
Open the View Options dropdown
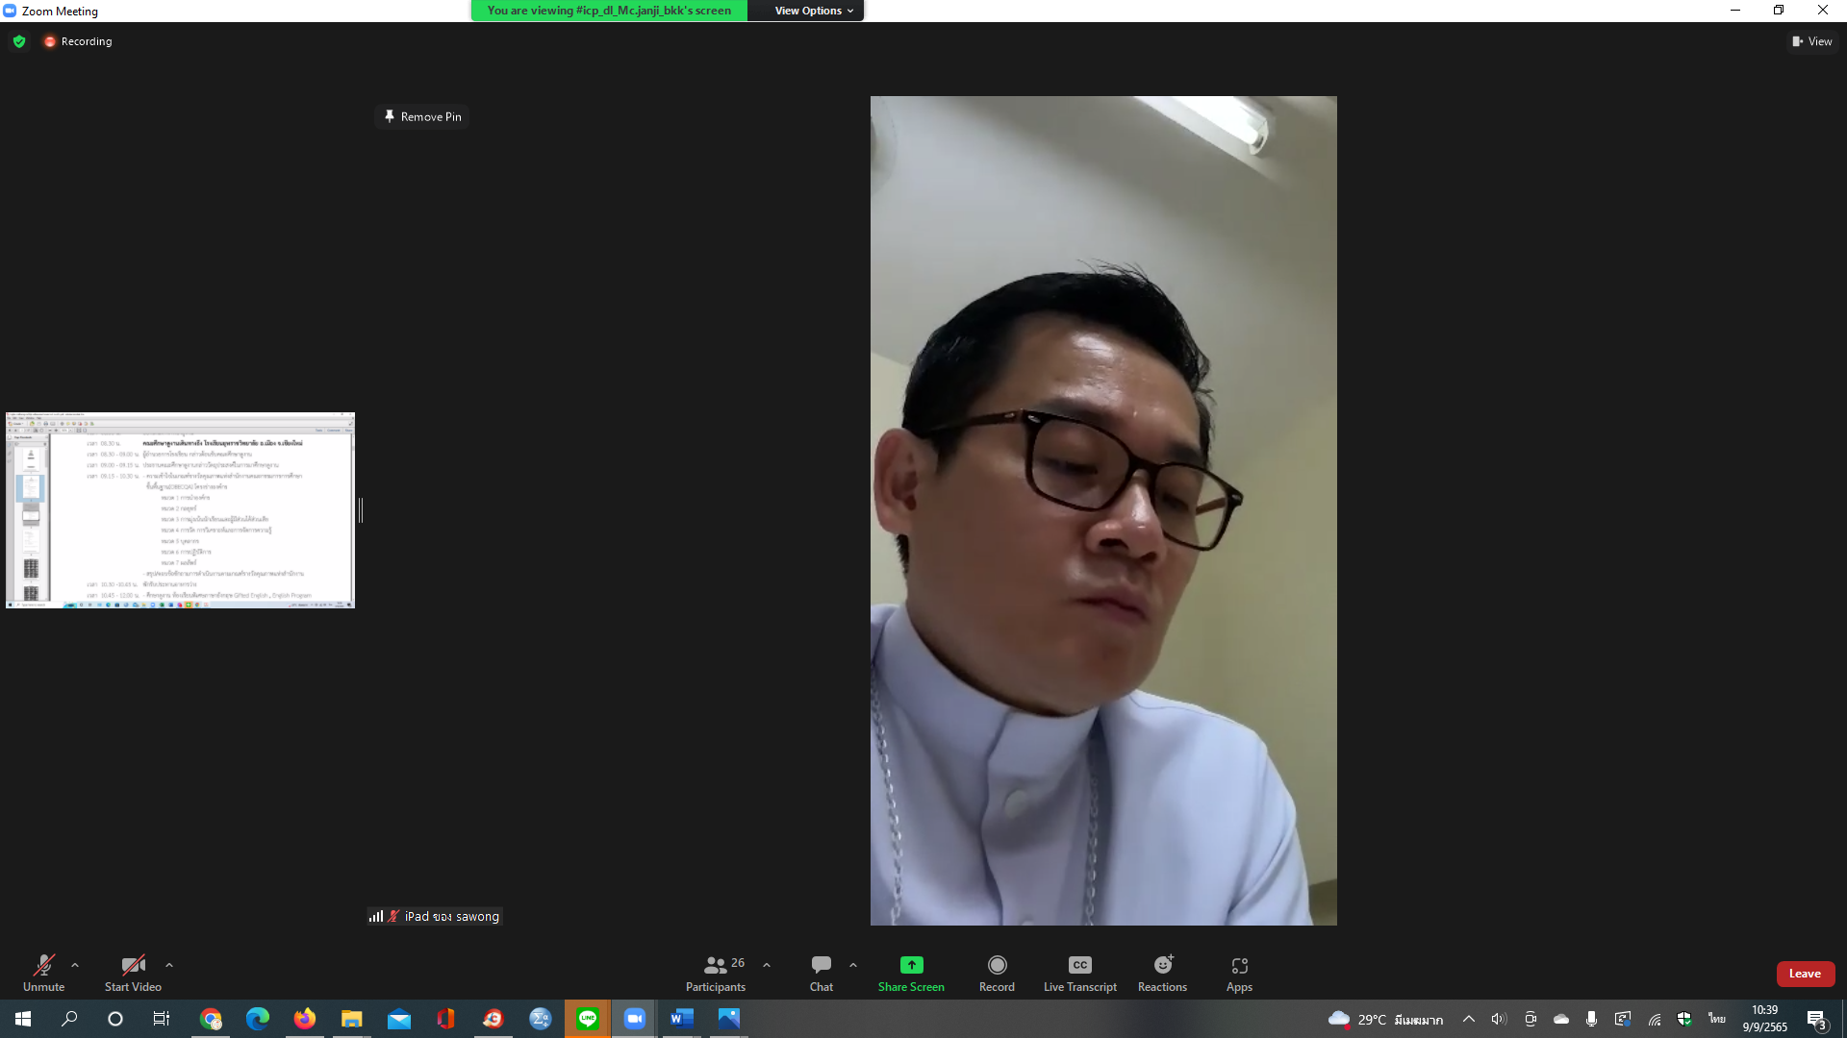(814, 11)
